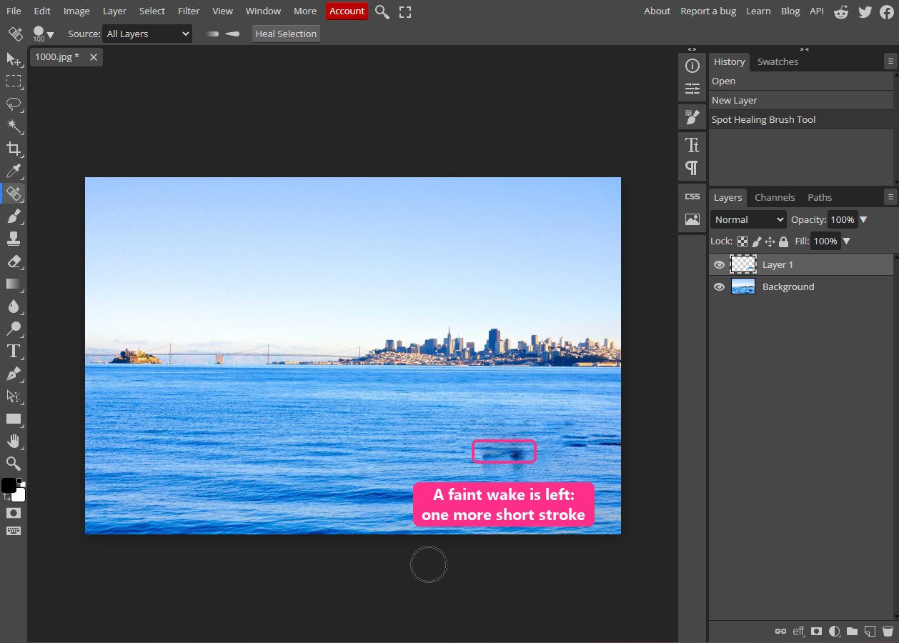Click the Hand tool icon
Screen dimensions: 899x643
click(x=14, y=441)
